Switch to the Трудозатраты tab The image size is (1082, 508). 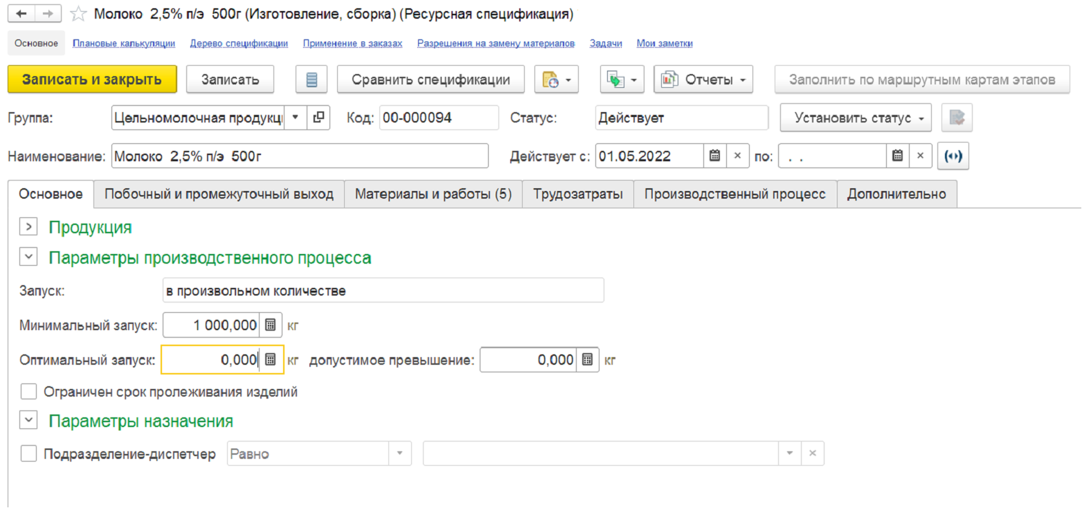click(x=578, y=194)
